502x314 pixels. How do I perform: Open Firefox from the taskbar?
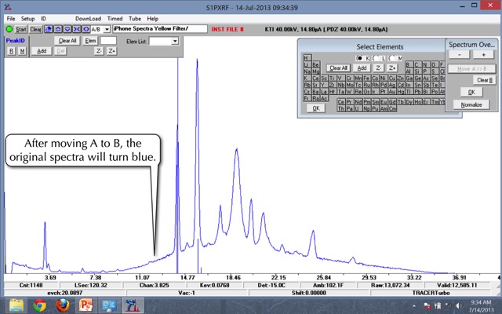pyautogui.click(x=62, y=303)
